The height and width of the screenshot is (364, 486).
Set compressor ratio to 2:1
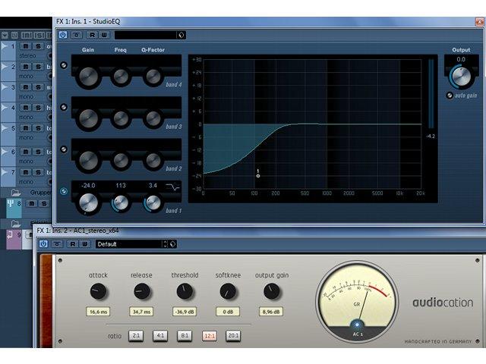click(136, 335)
